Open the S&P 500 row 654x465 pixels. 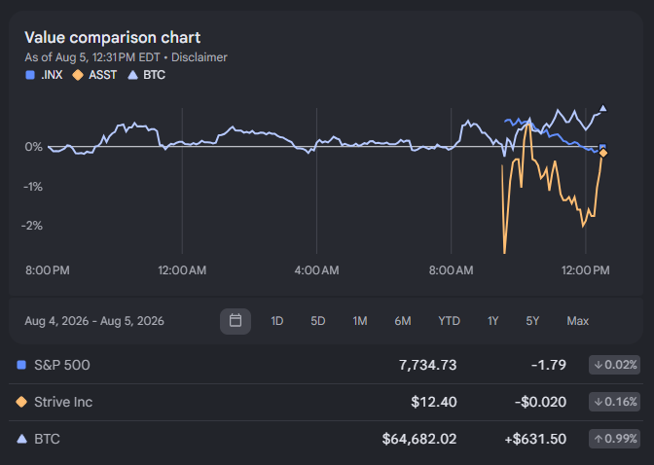[x=326, y=365]
